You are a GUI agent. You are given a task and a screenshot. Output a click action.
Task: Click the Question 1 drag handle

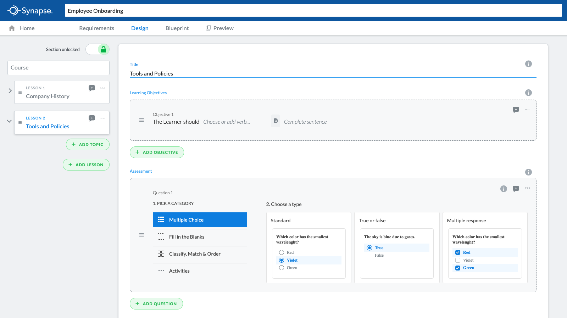pos(141,235)
